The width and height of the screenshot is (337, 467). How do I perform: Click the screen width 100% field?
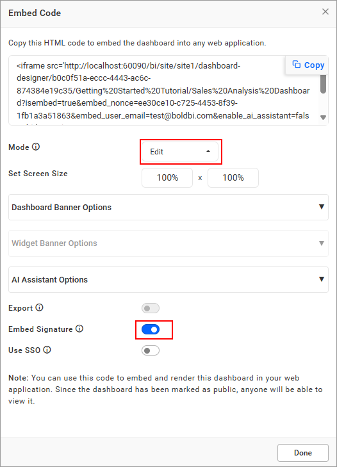(167, 178)
